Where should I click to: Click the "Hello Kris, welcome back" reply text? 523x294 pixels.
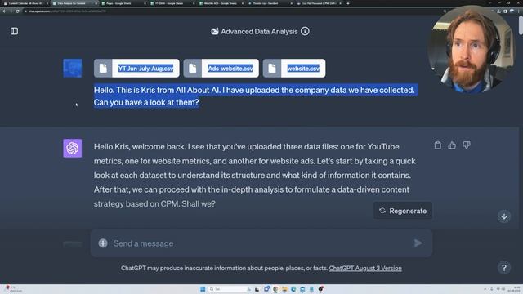pos(255,175)
